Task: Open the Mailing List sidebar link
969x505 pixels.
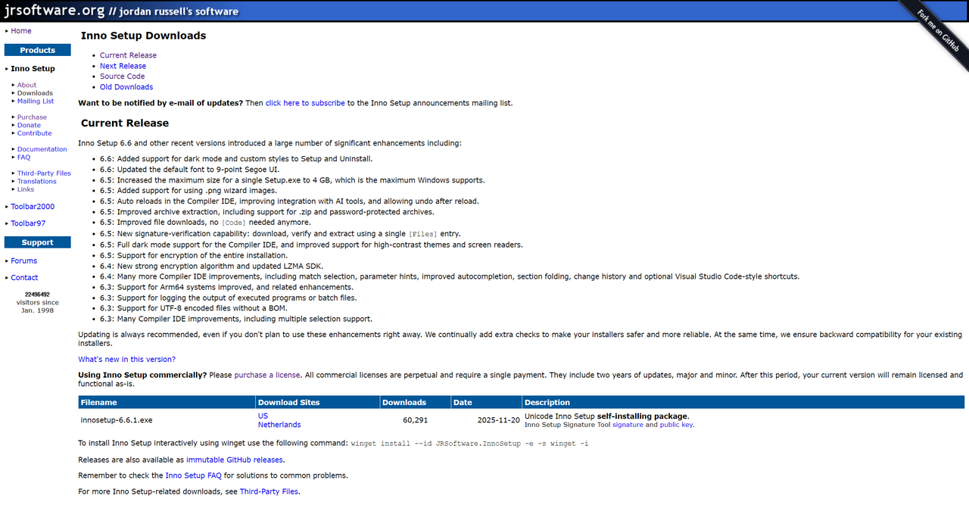Action: [35, 101]
